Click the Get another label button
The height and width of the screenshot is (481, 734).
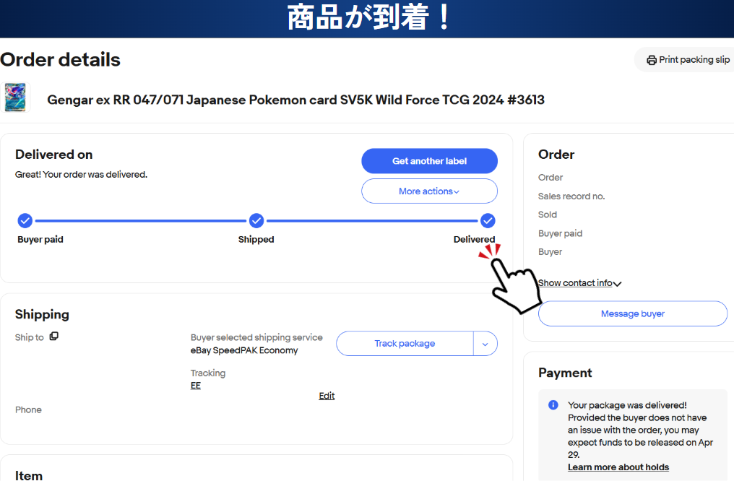click(x=429, y=161)
